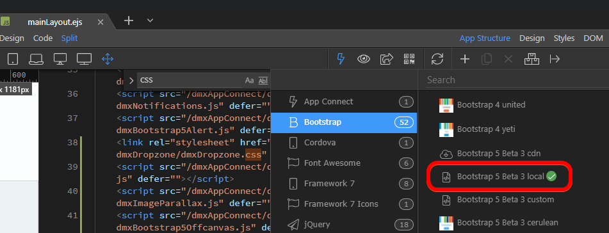Image resolution: width=609 pixels, height=233 pixels.
Task: Select the mainLayout.ejs file tab
Action: [x=55, y=22]
